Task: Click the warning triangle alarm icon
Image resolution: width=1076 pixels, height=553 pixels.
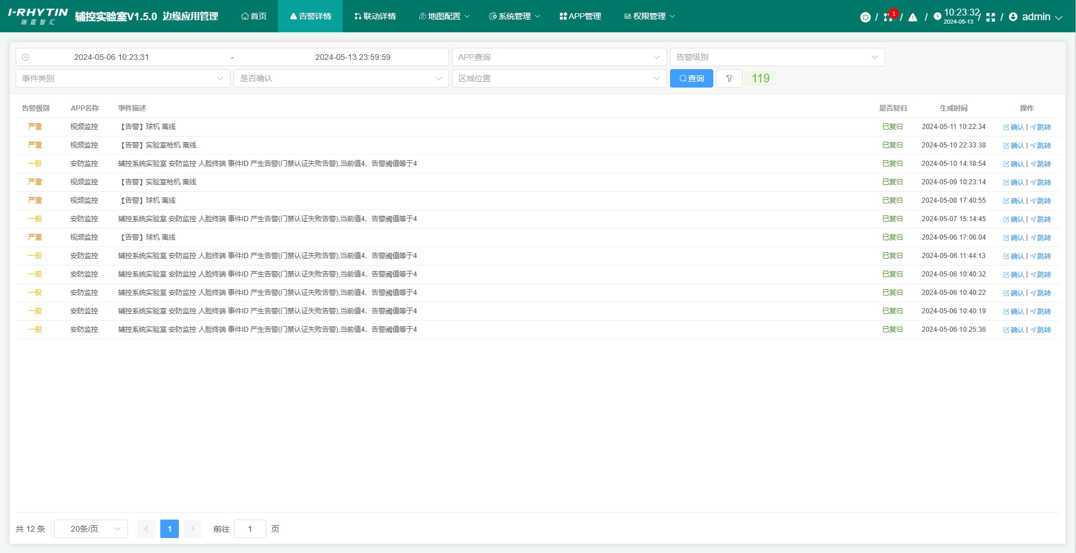Action: pos(913,17)
